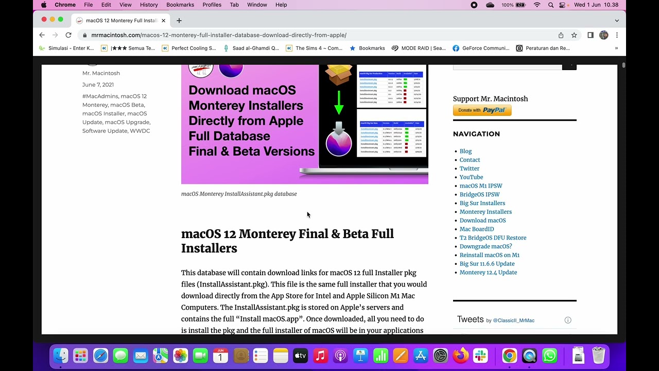Bookmark this page with the star icon
The height and width of the screenshot is (371, 659).
(574, 35)
